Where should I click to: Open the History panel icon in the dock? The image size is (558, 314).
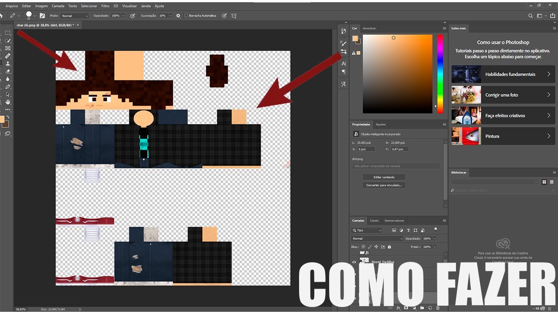(344, 31)
